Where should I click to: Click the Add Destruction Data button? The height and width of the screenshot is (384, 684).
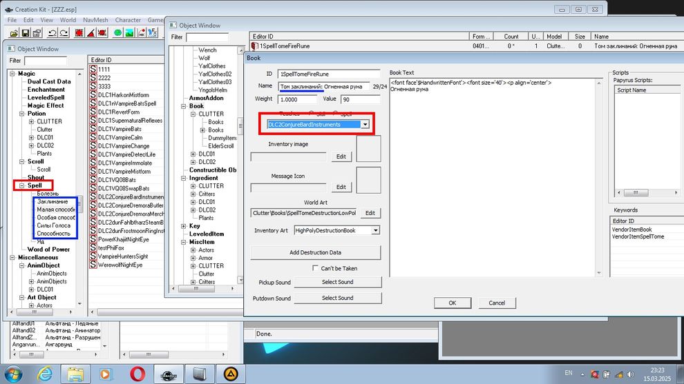315,252
